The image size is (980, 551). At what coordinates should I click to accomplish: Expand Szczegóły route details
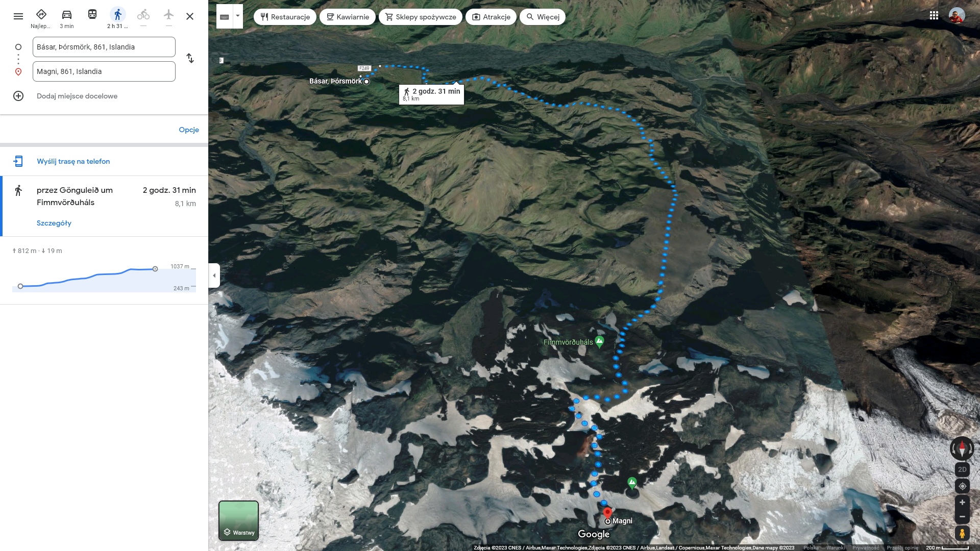coord(54,223)
